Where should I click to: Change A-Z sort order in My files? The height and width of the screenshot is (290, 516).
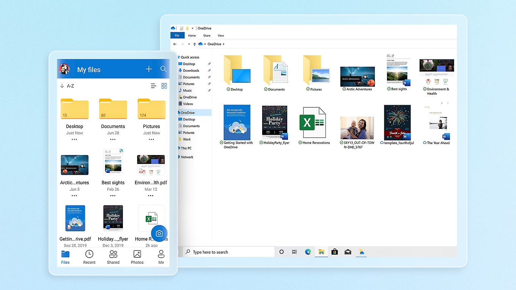tap(67, 86)
